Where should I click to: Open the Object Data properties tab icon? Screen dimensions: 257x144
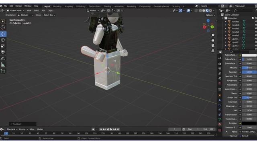(220, 119)
